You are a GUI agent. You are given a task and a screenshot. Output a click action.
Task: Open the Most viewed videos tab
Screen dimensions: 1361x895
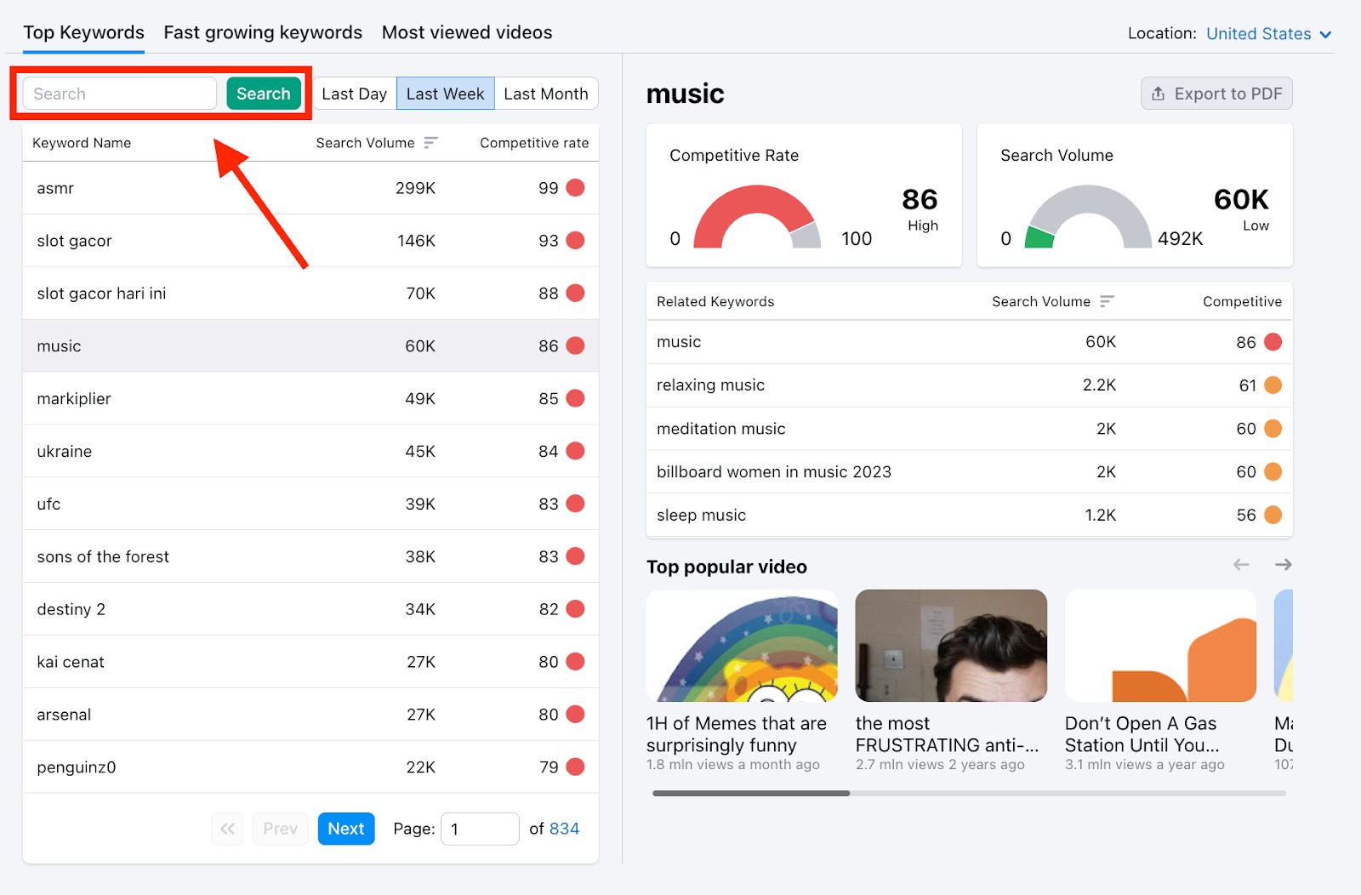(466, 32)
